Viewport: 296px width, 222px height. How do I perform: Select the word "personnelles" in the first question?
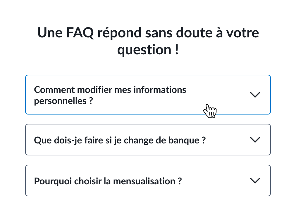(60, 101)
